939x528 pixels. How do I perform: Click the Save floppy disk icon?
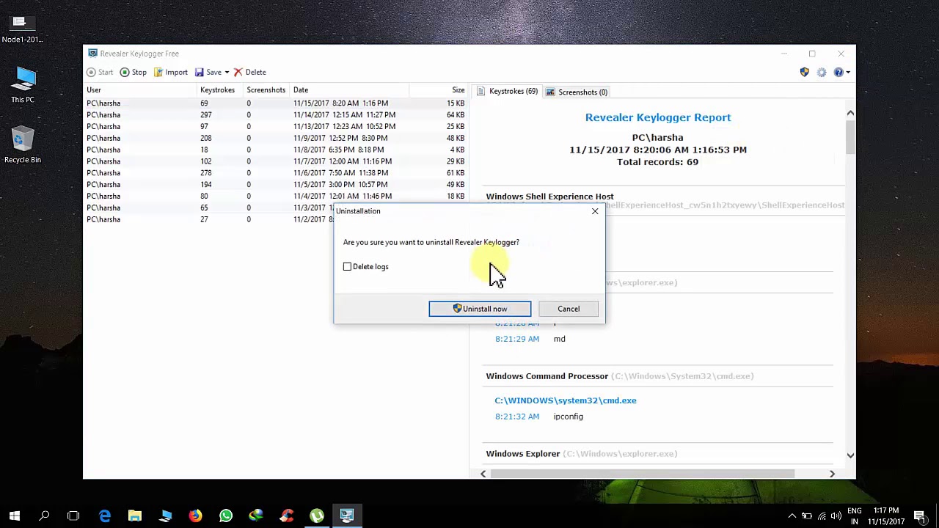coord(200,72)
